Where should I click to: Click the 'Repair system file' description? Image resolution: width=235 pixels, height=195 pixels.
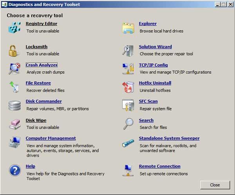pos(155,109)
